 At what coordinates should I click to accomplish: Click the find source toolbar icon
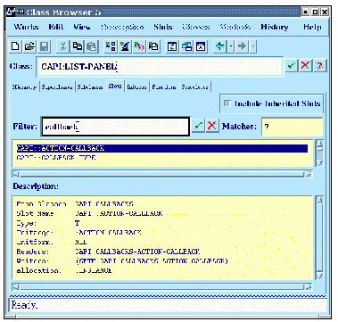(x=139, y=46)
